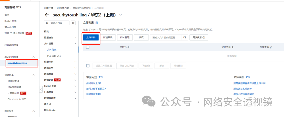The image size is (284, 117).
Task: Click the plus icon beside 我收藏的路径
Action: click(21, 45)
